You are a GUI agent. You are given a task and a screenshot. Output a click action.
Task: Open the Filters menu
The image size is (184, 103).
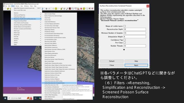(x=13, y=6)
